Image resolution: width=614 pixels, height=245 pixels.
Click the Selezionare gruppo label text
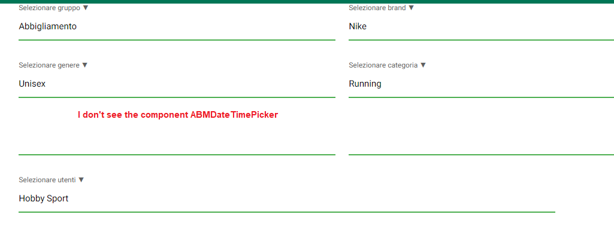(50, 8)
